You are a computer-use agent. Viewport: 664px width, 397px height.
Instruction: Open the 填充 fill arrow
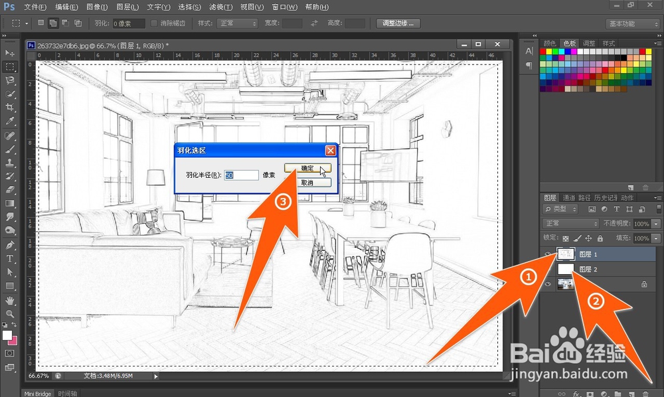point(657,238)
